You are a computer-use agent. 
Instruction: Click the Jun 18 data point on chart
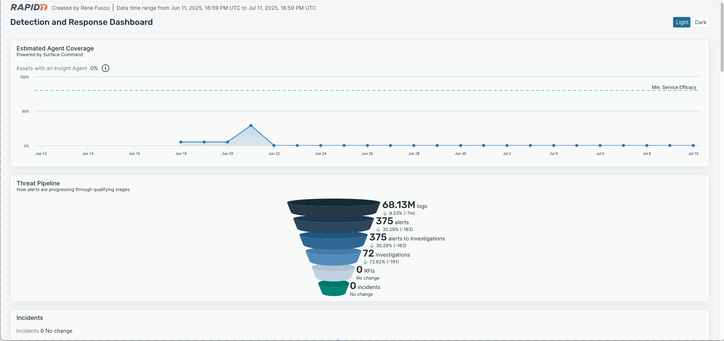[181, 142]
